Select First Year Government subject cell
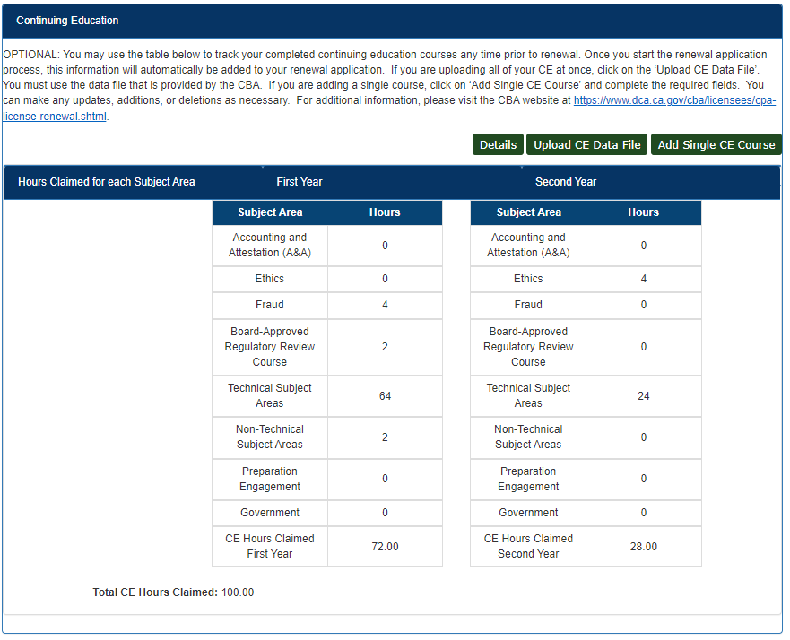 (x=270, y=513)
